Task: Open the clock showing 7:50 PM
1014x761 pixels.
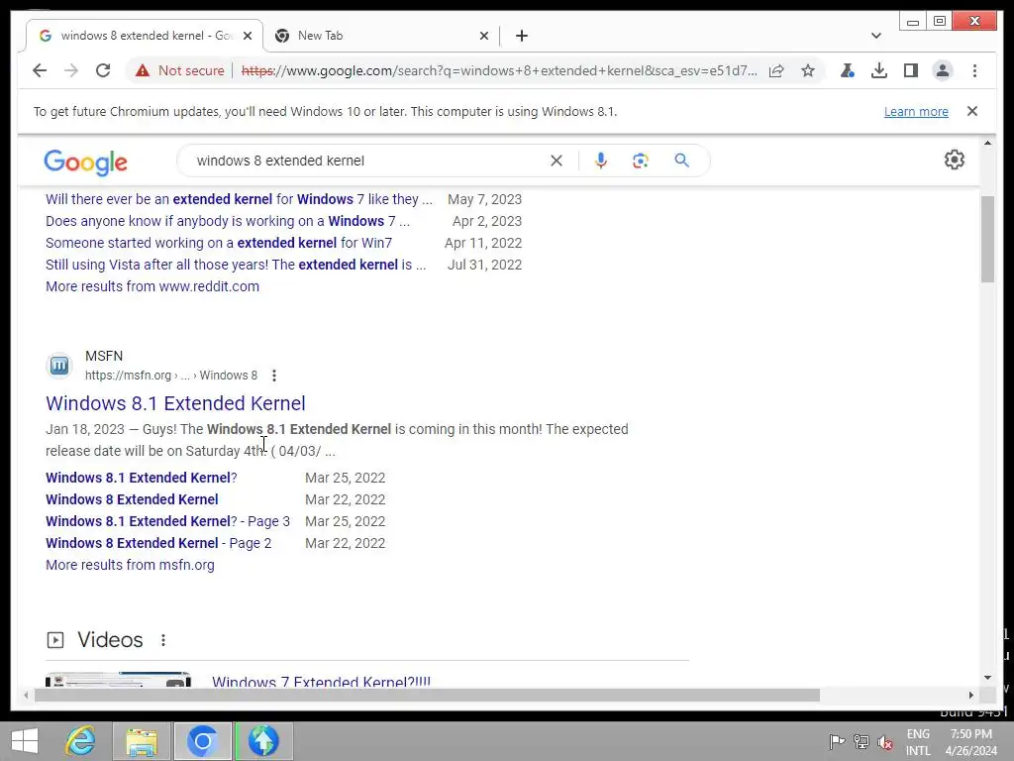Action: point(970,741)
